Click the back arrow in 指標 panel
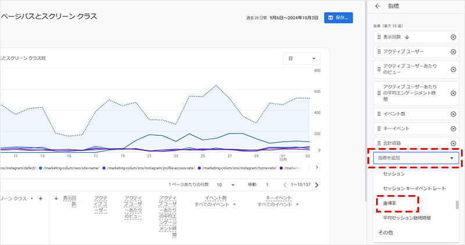The width and height of the screenshot is (465, 245). (x=378, y=6)
